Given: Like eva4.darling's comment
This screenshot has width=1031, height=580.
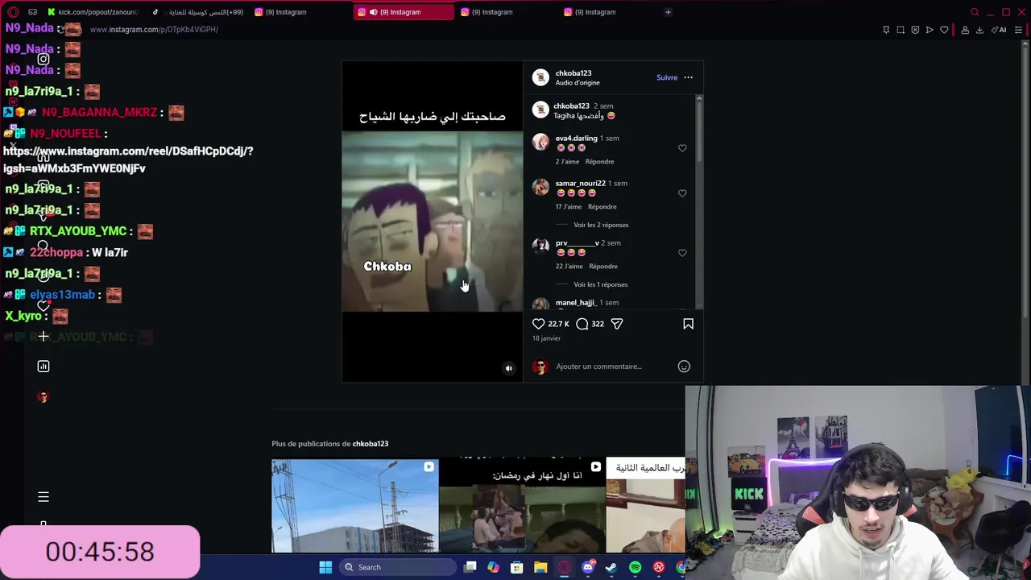Looking at the screenshot, I should [682, 148].
